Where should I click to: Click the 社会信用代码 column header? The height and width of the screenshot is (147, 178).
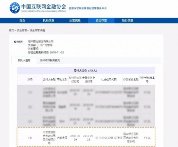(x=109, y=80)
